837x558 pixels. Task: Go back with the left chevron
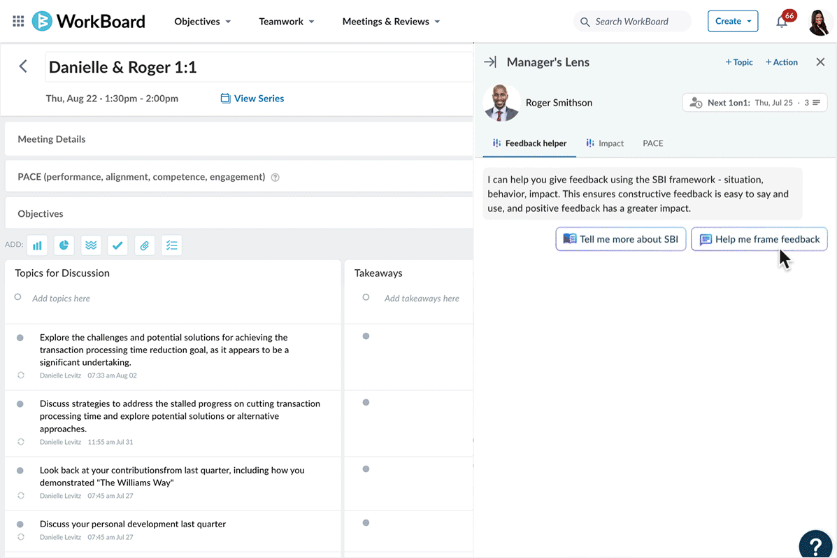23,66
